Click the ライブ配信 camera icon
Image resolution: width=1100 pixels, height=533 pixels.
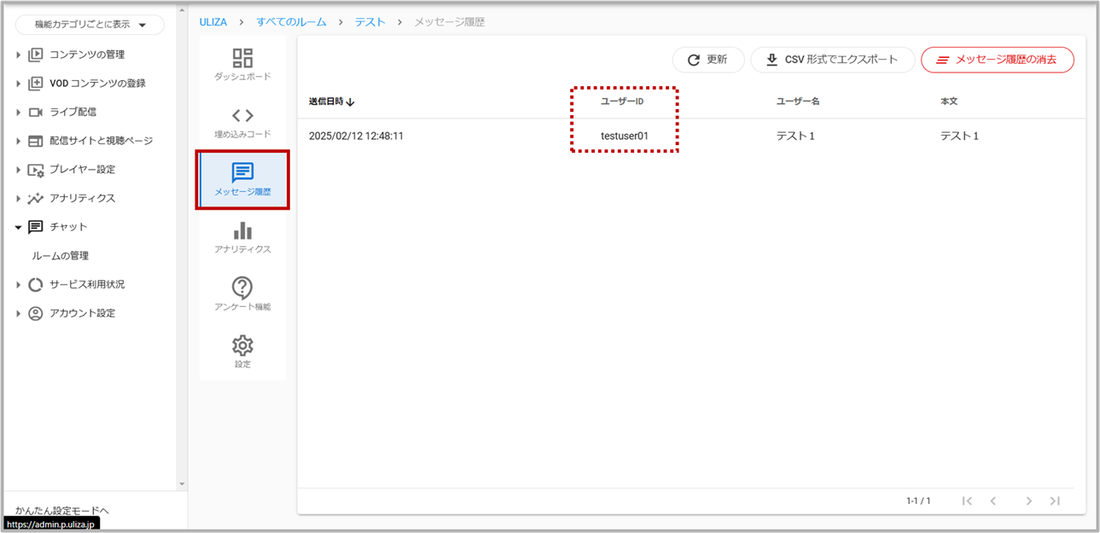pos(36,112)
